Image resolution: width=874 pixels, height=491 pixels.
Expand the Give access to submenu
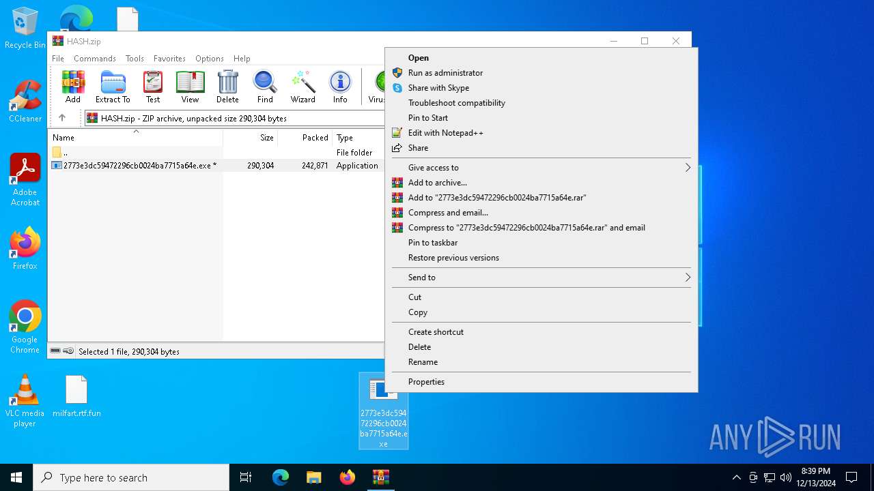[541, 168]
